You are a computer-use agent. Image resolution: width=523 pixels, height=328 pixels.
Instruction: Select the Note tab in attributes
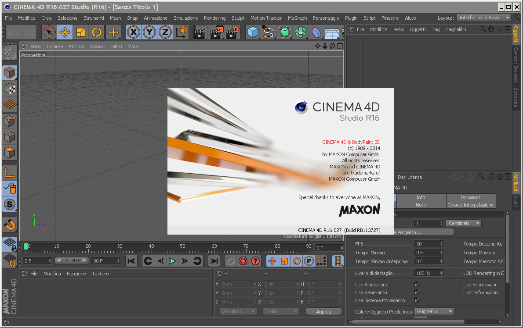click(x=421, y=205)
